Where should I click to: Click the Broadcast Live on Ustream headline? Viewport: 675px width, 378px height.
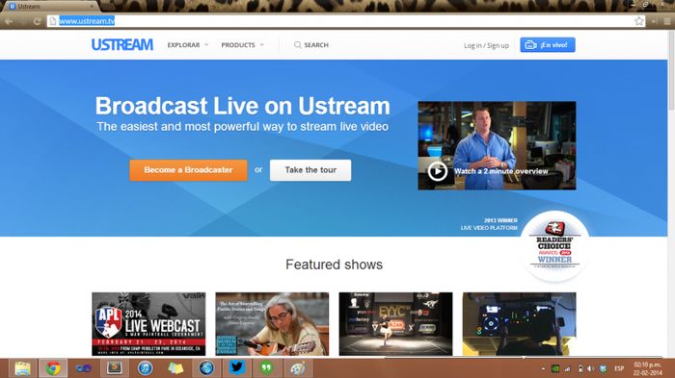(x=242, y=106)
